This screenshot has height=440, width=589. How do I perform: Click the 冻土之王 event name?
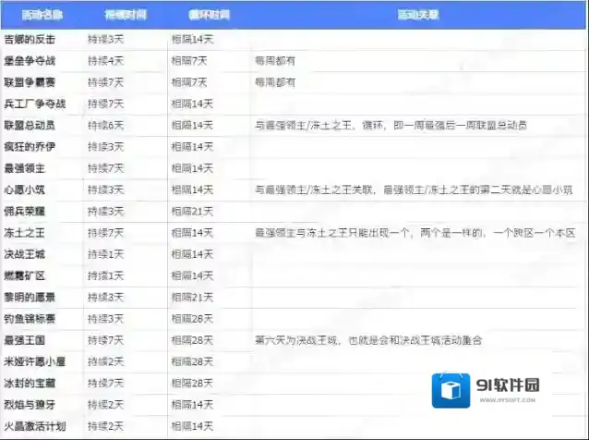[24, 233]
